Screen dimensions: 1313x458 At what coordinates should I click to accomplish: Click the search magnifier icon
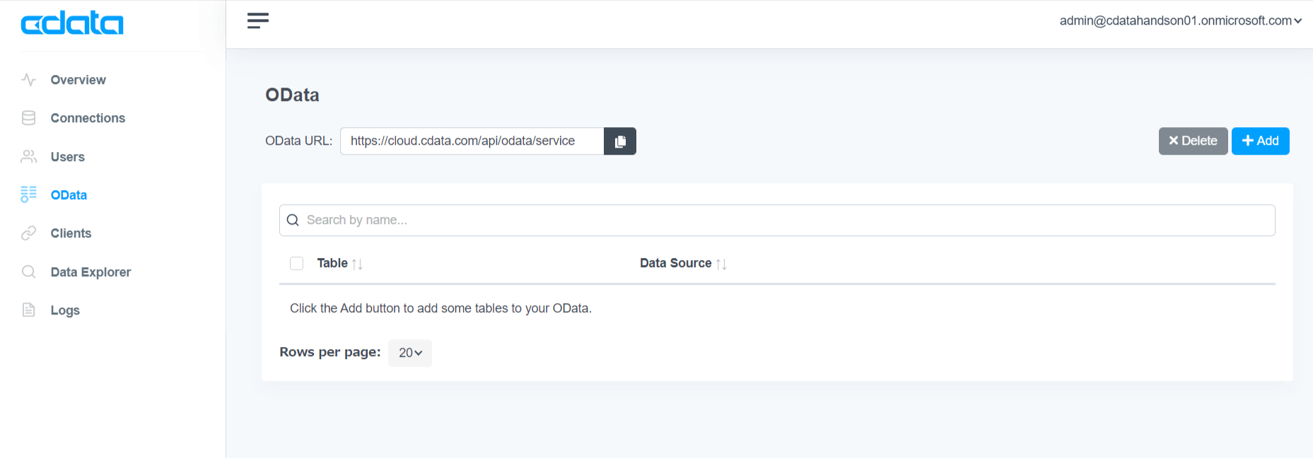pos(293,220)
